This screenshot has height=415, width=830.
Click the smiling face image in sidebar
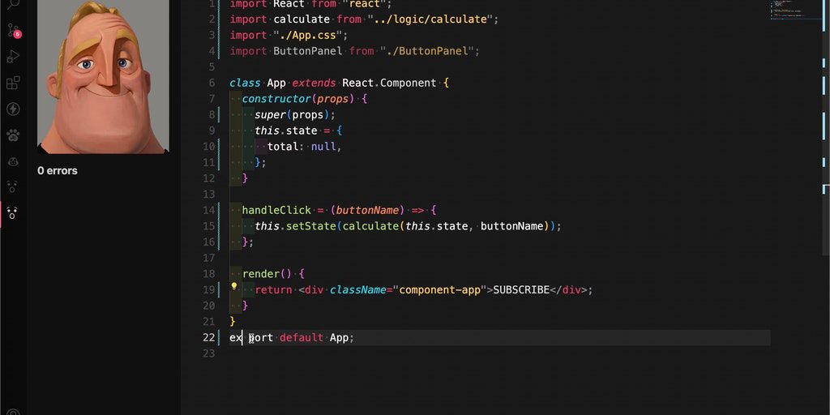(103, 77)
